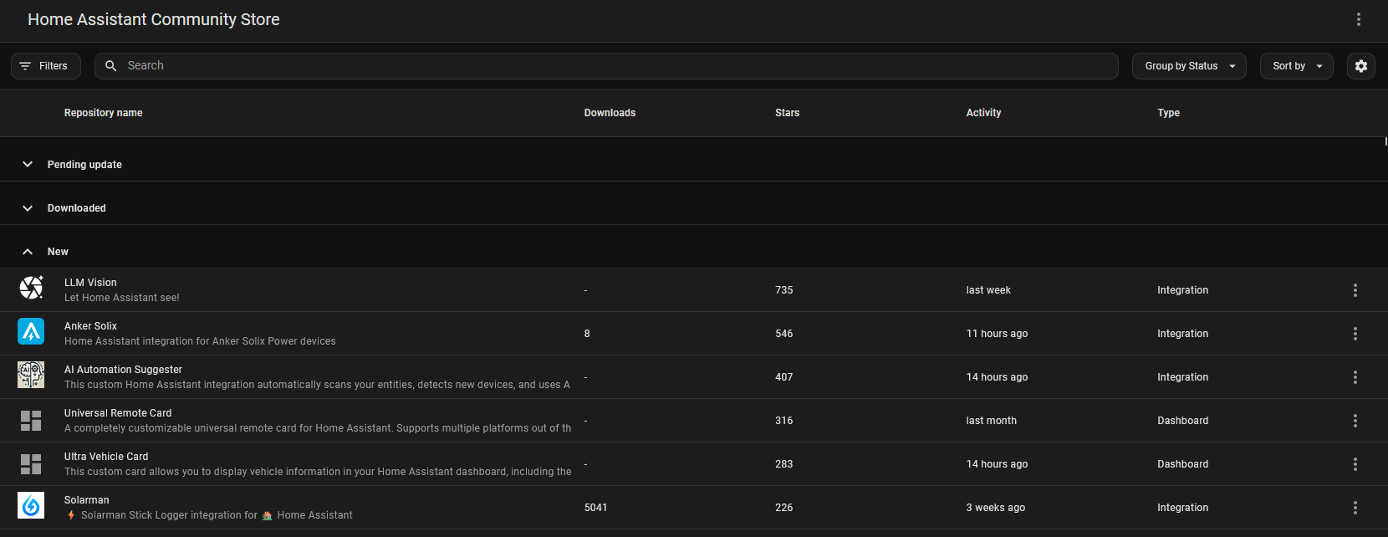
Task: Open the options menu for LLM Vision
Action: pos(1355,290)
